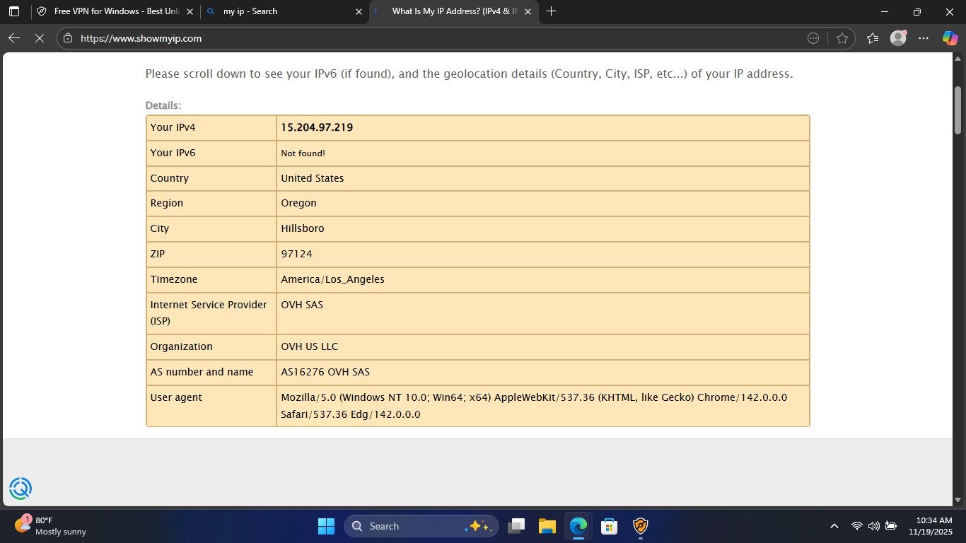Open the Favorites list
Viewport: 966px width, 543px height.
(x=873, y=38)
